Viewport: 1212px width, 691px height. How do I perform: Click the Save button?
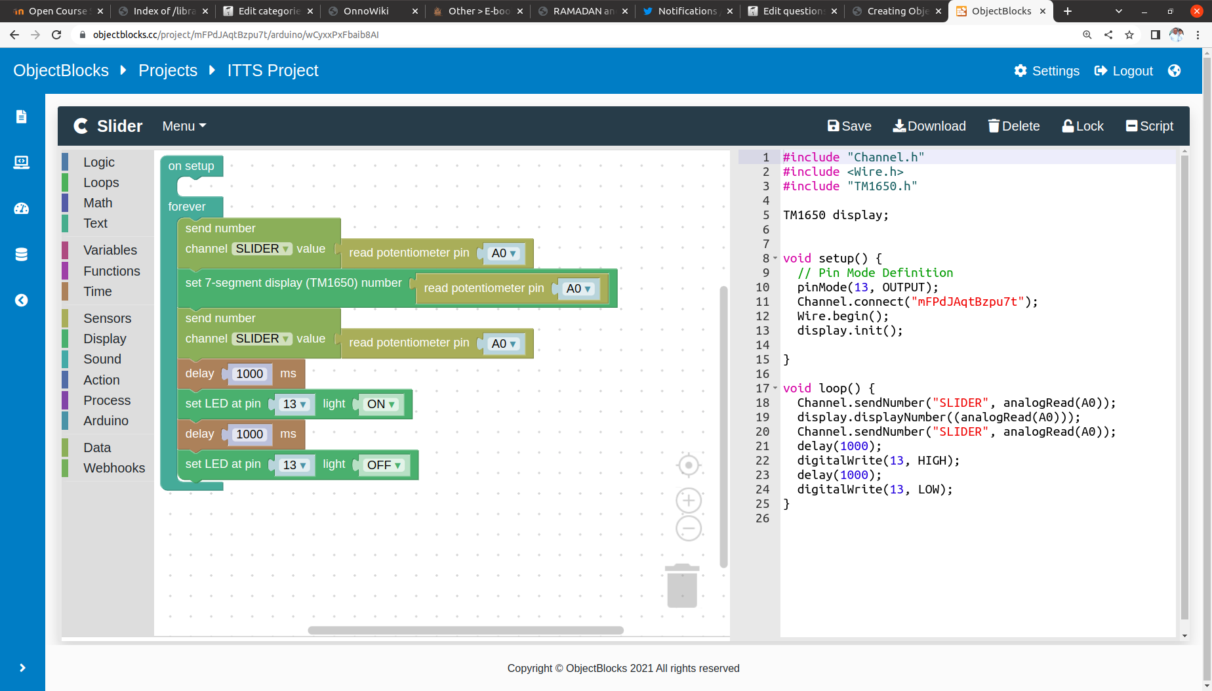[x=849, y=126]
